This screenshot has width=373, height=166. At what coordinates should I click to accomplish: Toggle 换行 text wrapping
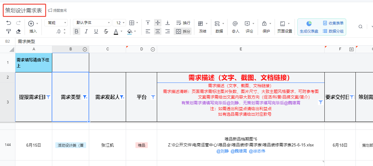[x=183, y=23]
